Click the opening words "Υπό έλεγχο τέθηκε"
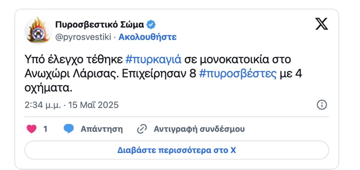 click(x=73, y=60)
